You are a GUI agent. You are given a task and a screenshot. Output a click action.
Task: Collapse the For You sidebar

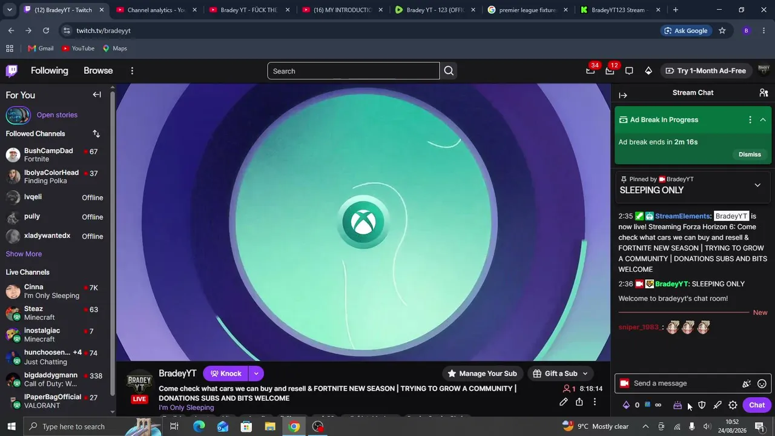pyautogui.click(x=97, y=94)
